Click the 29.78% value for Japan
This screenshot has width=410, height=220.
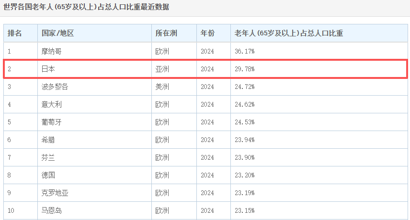point(244,69)
